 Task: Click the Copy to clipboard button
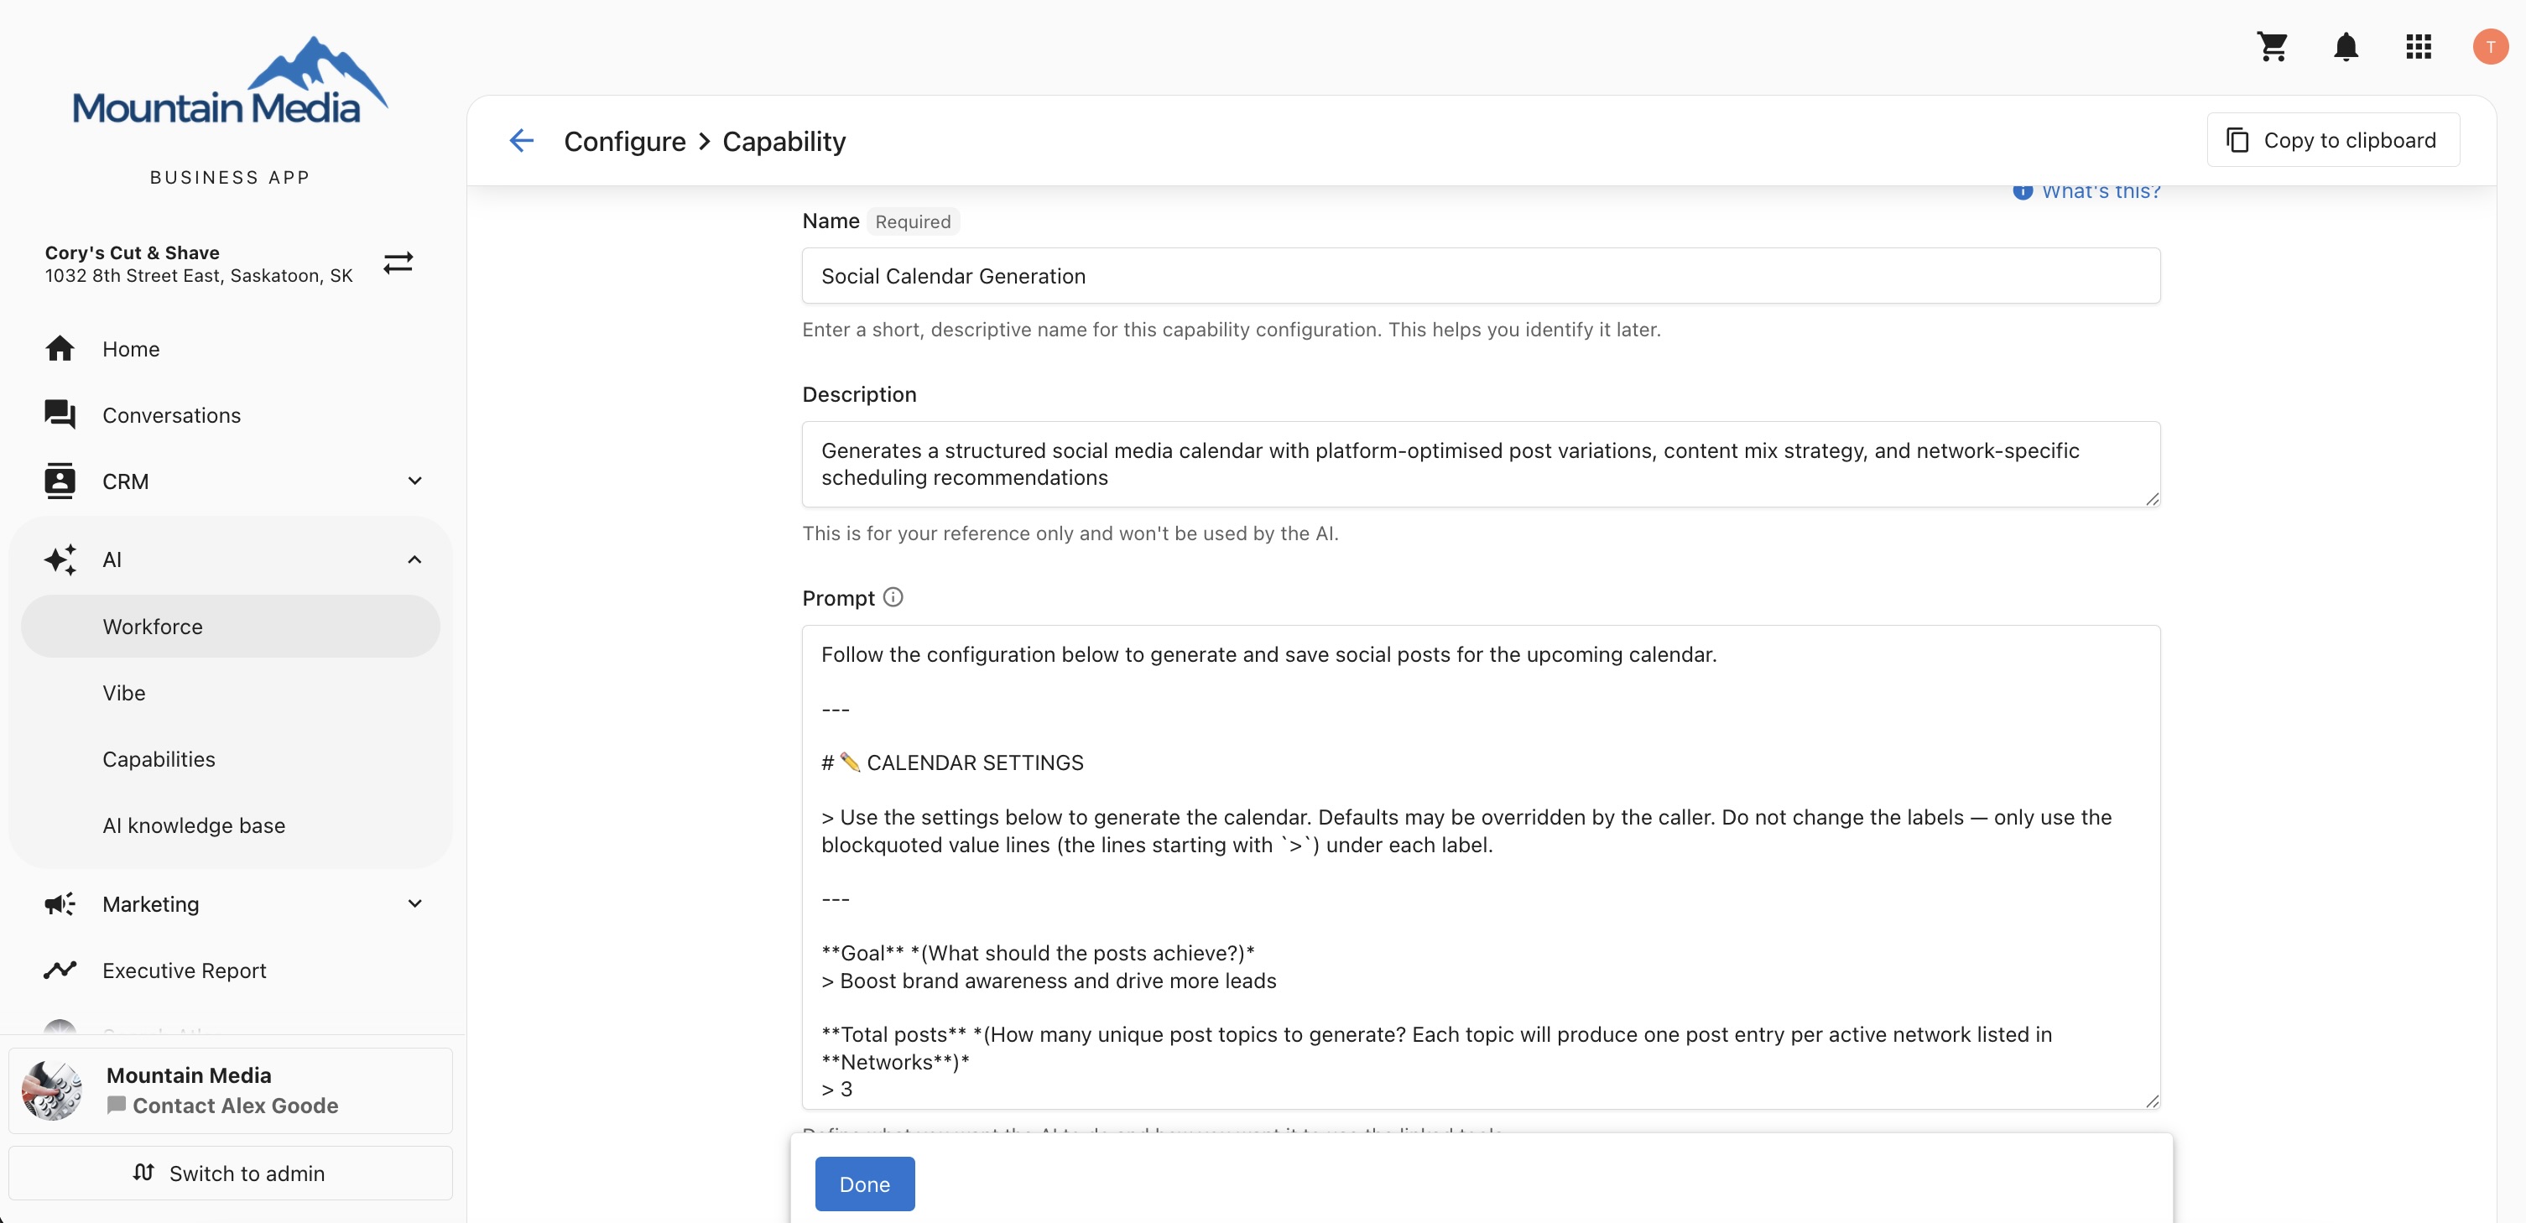click(2333, 140)
